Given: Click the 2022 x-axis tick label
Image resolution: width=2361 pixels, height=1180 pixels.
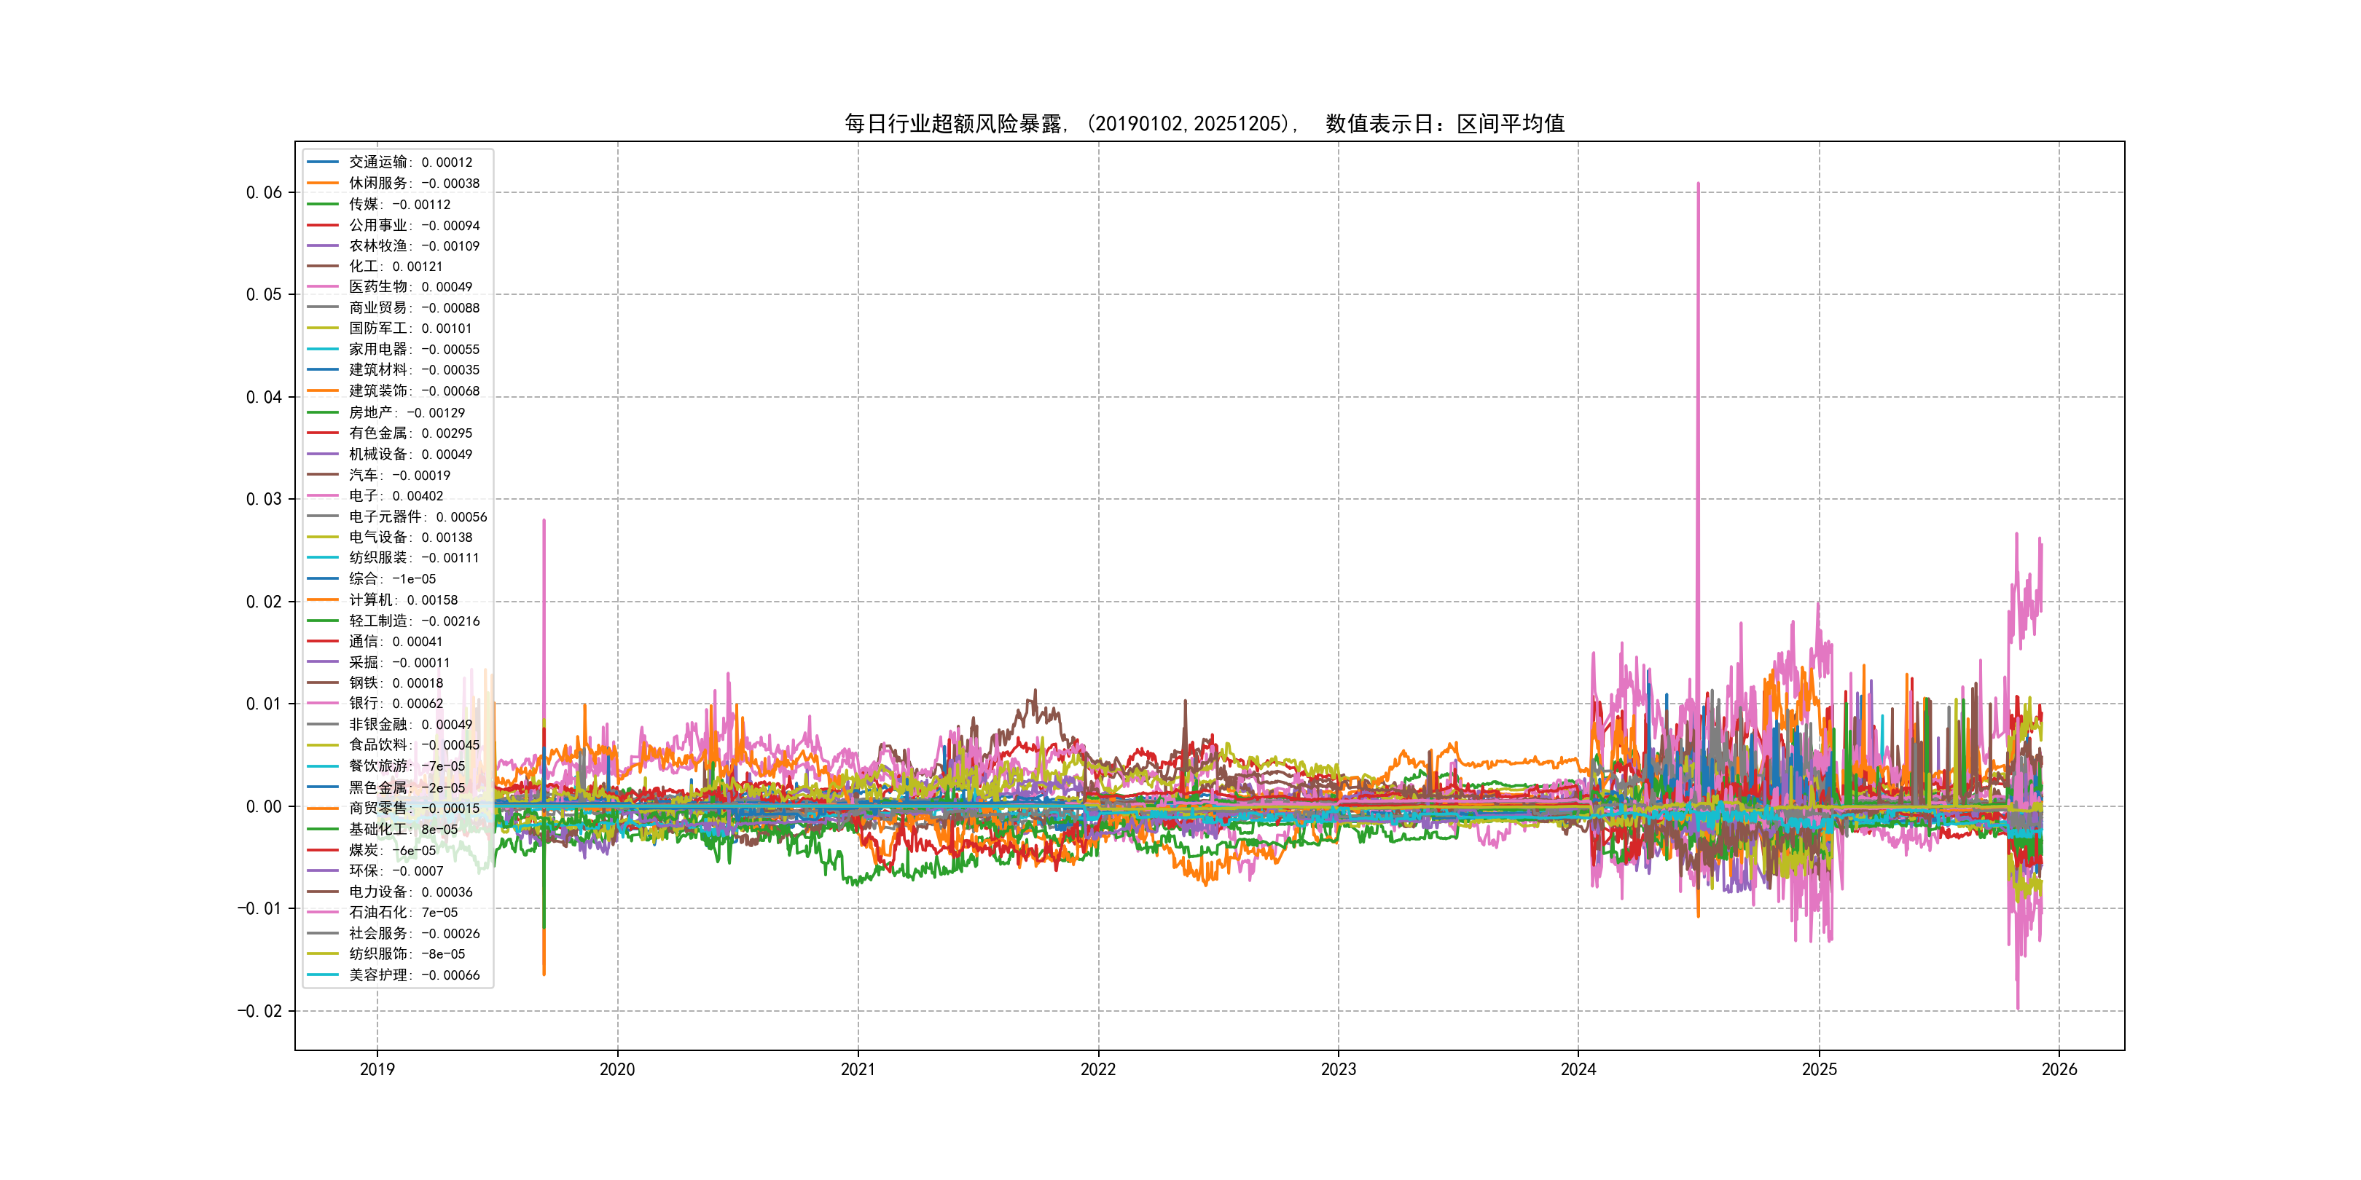Looking at the screenshot, I should click(1098, 1069).
